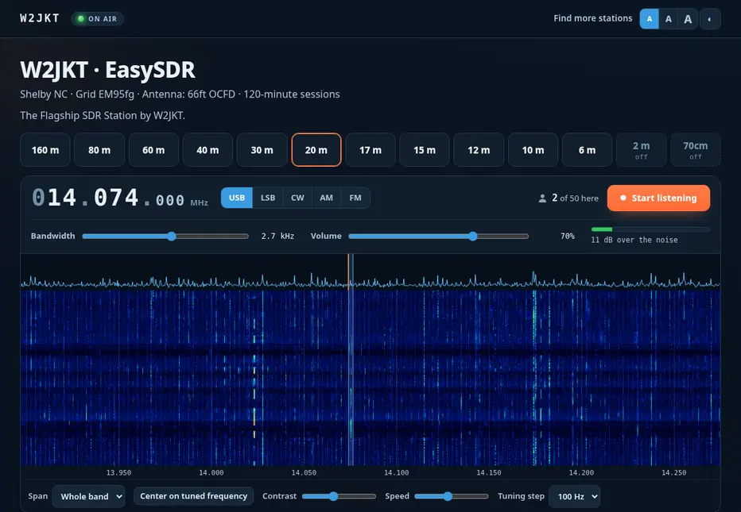Switch to the 10 m band
This screenshot has height=512, width=741.
click(533, 150)
